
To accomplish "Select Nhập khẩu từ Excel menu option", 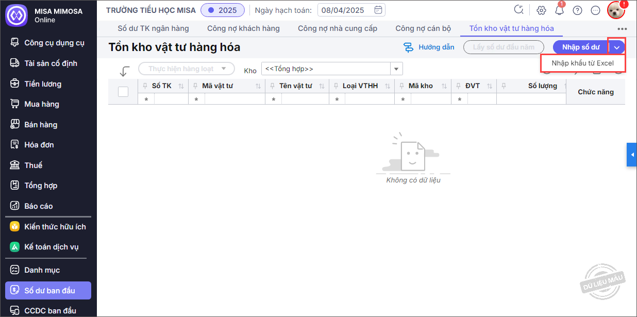I will tap(582, 63).
